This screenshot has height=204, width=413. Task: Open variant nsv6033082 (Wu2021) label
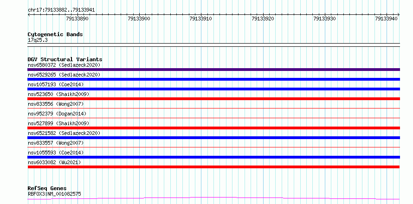click(x=54, y=162)
